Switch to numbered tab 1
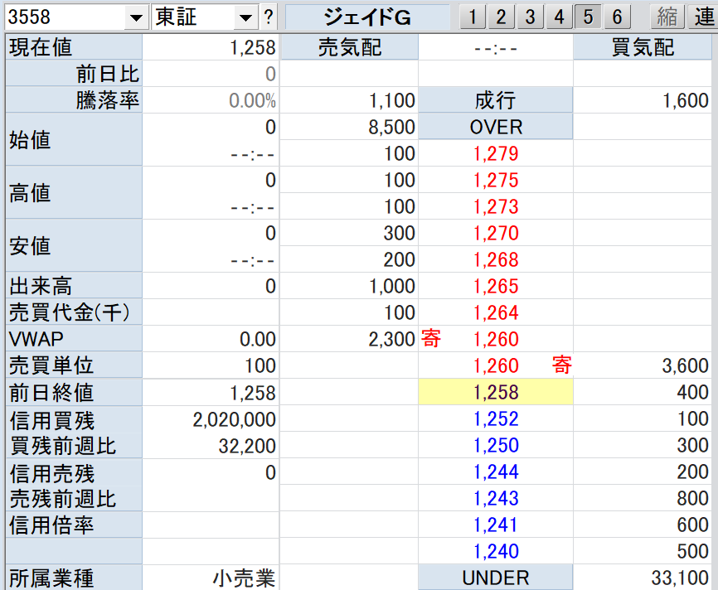 [472, 17]
